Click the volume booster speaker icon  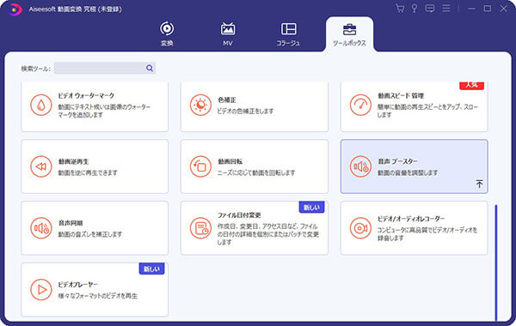(360, 166)
